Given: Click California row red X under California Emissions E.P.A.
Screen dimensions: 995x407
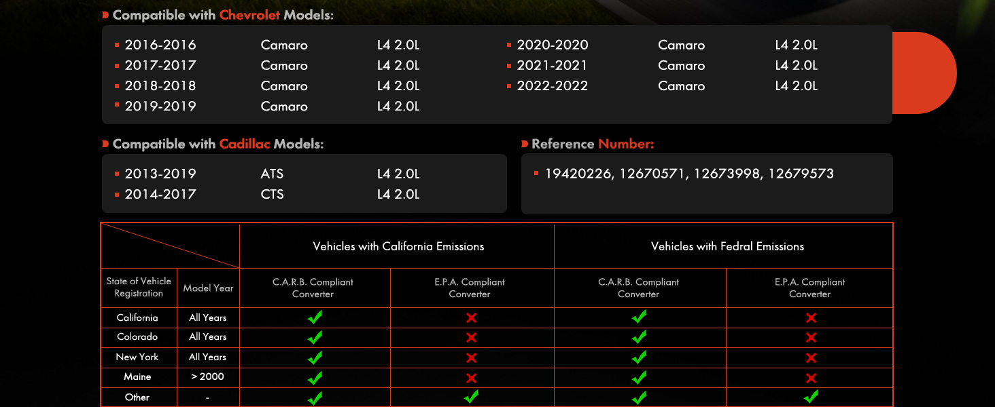Looking at the screenshot, I should [x=471, y=317].
